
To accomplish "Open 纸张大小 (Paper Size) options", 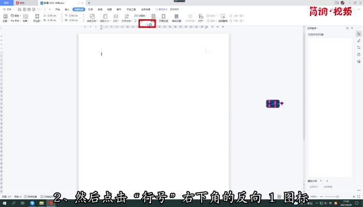I will pos(104,18).
